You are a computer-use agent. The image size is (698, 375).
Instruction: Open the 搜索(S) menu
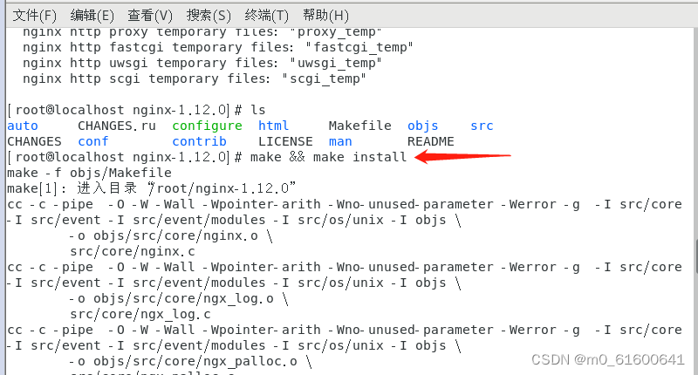(x=209, y=16)
